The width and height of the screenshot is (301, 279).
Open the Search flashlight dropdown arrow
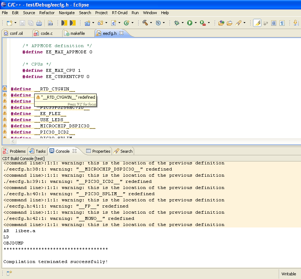tap(244, 23)
